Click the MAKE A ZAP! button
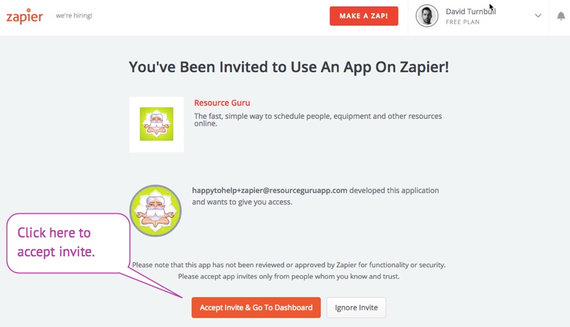This screenshot has height=327, width=570. tap(364, 16)
